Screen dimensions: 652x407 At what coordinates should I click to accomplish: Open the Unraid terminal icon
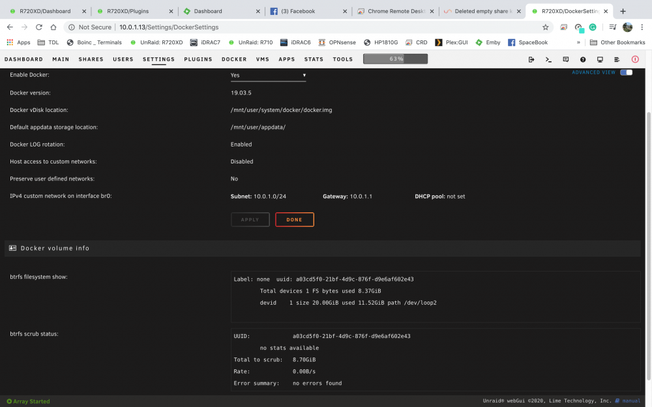point(548,59)
